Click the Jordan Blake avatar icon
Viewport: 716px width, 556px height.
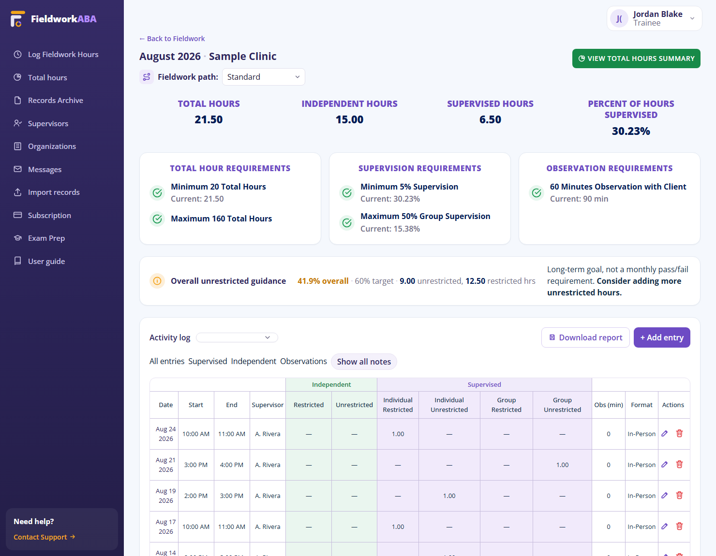(x=619, y=19)
